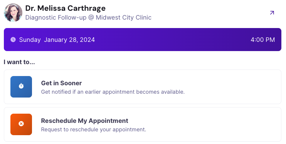Click the 4:00 PM appointment time
Viewport: 286px width, 144px height.
262,40
